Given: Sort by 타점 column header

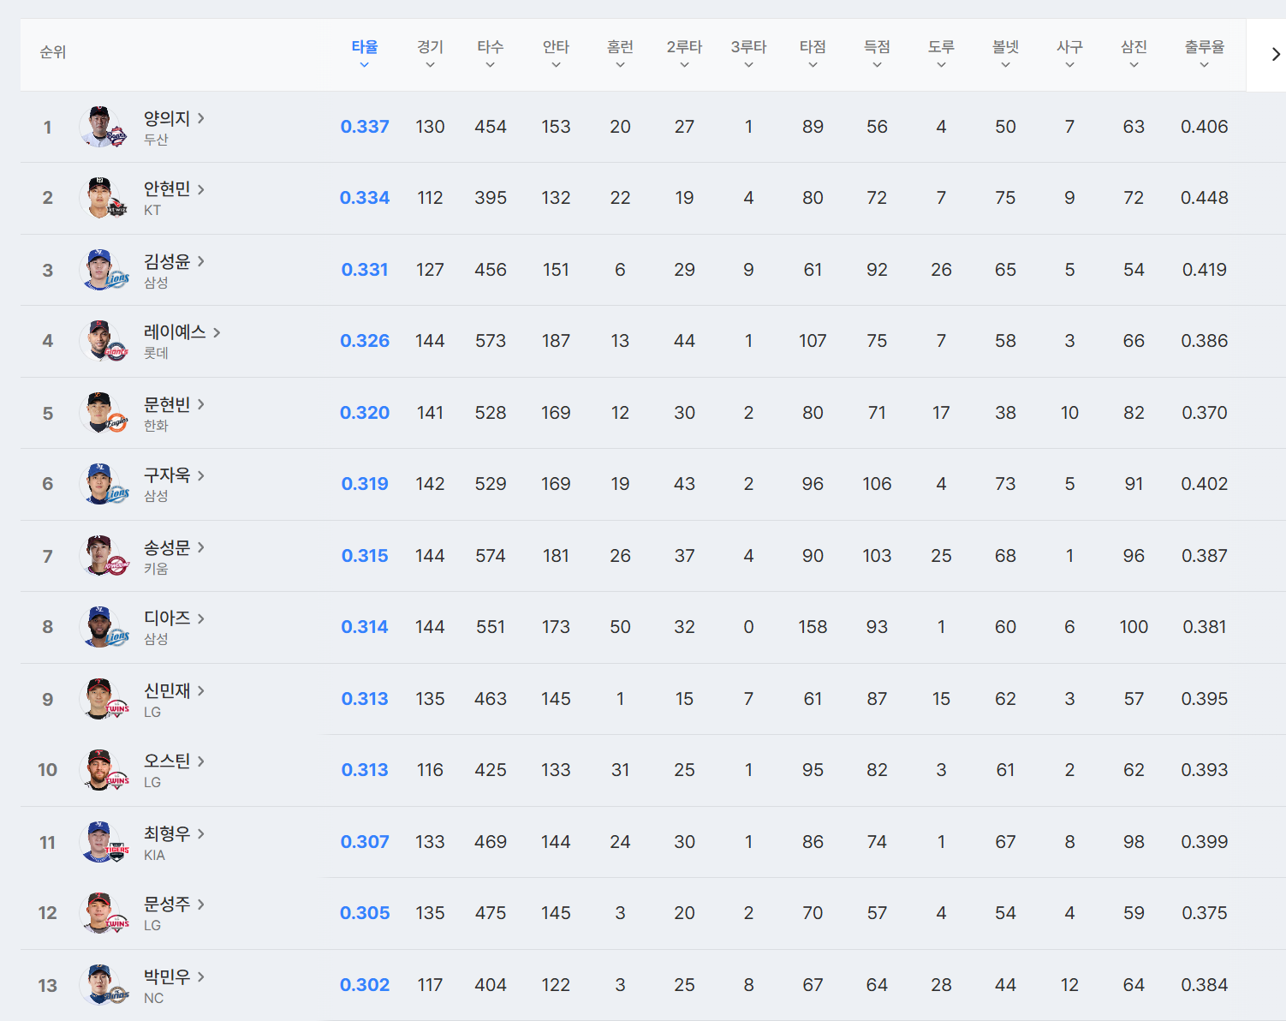Looking at the screenshot, I should point(813,53).
